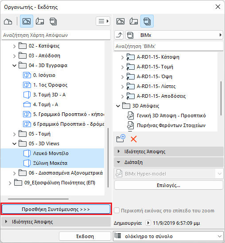This screenshot has height=243, width=225.
Task: Click the 4. Τομή - Α view icon
Action: point(27,104)
